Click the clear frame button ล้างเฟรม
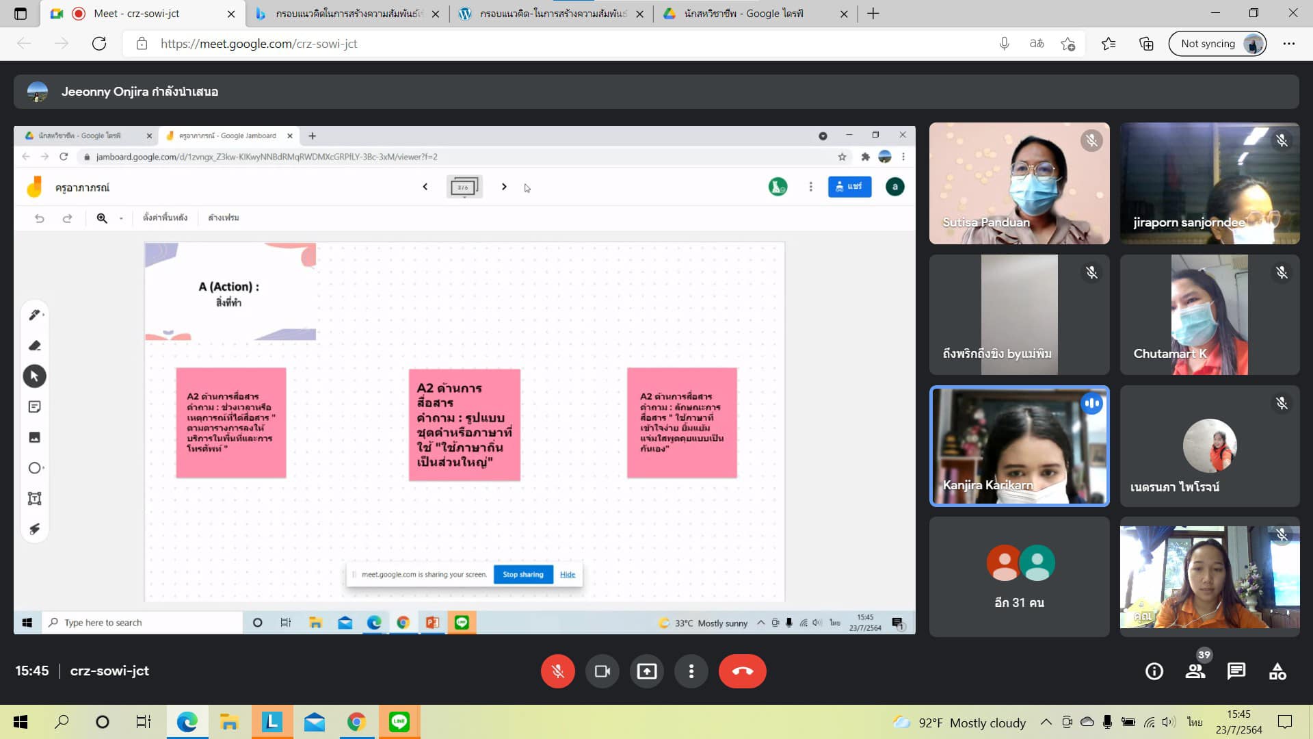 224,218
